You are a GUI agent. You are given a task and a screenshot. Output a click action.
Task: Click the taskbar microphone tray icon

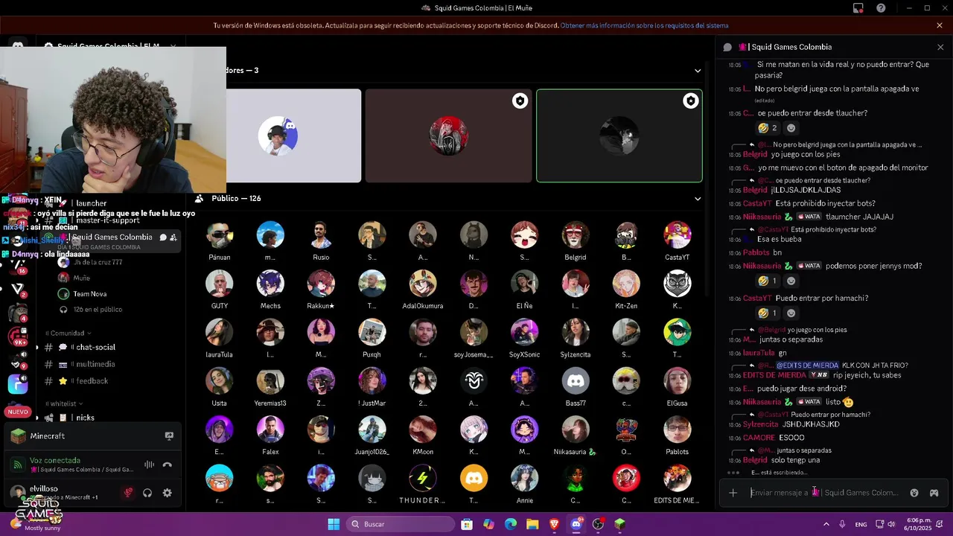point(842,524)
